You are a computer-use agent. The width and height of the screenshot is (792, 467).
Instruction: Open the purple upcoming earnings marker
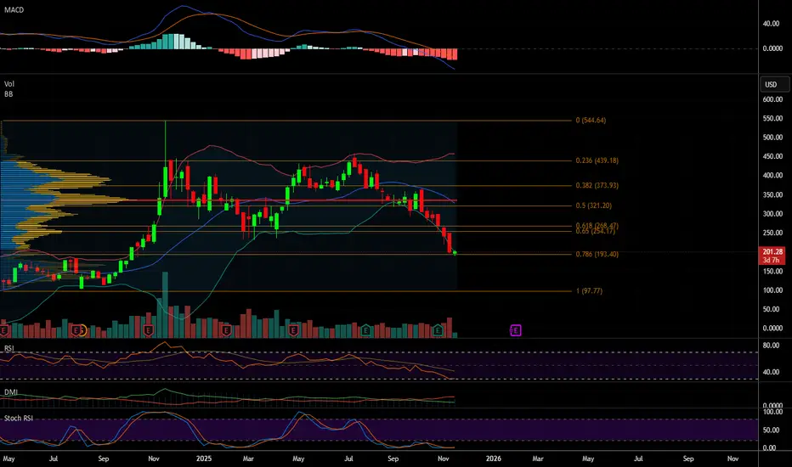515,330
